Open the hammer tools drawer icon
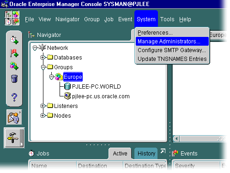The image size is (230, 173). [x=14, y=138]
